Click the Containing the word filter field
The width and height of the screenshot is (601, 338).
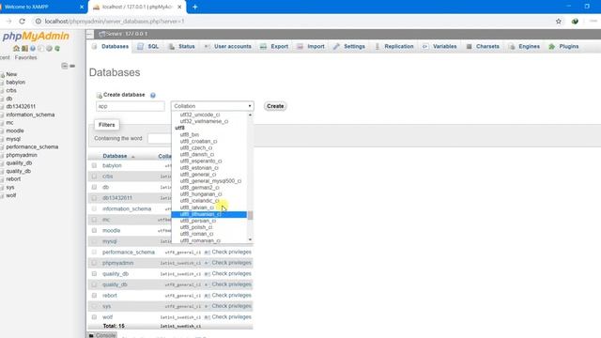click(160, 138)
